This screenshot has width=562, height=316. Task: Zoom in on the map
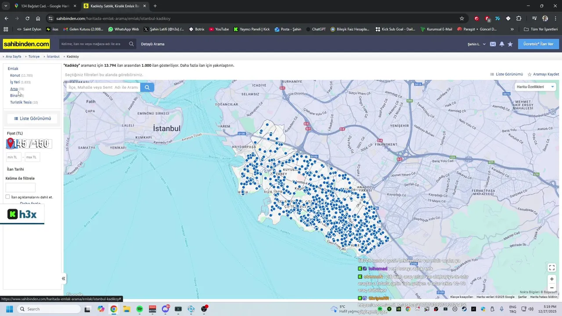(552, 279)
